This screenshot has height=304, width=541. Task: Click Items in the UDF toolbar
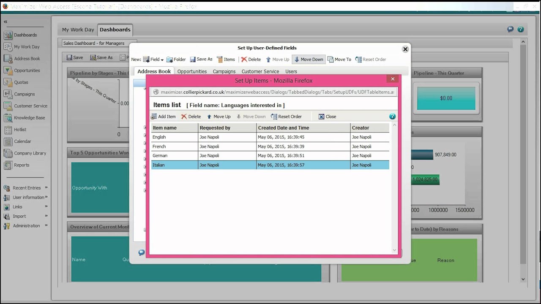pyautogui.click(x=226, y=60)
